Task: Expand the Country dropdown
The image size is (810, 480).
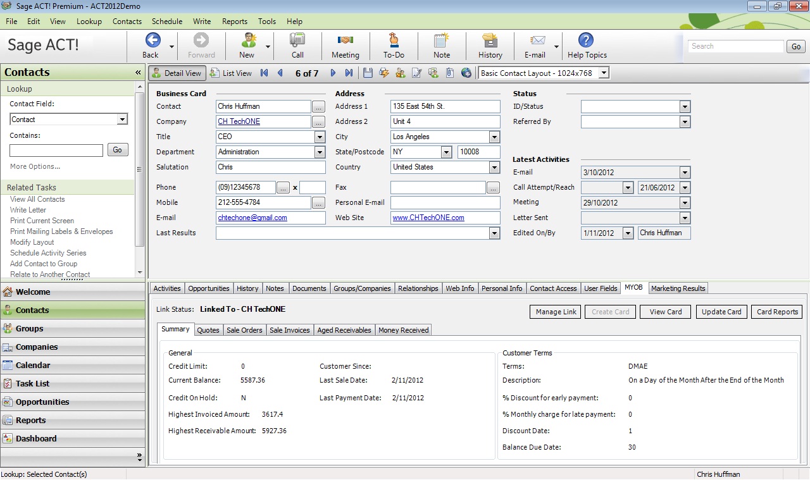Action: 494,167
